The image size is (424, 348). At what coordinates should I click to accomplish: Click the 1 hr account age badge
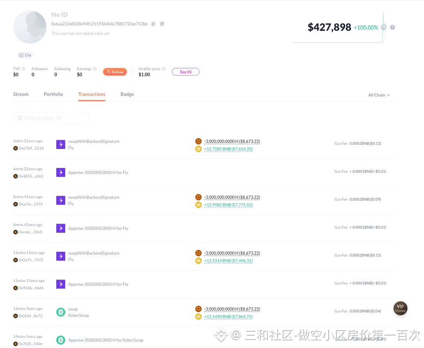25,55
